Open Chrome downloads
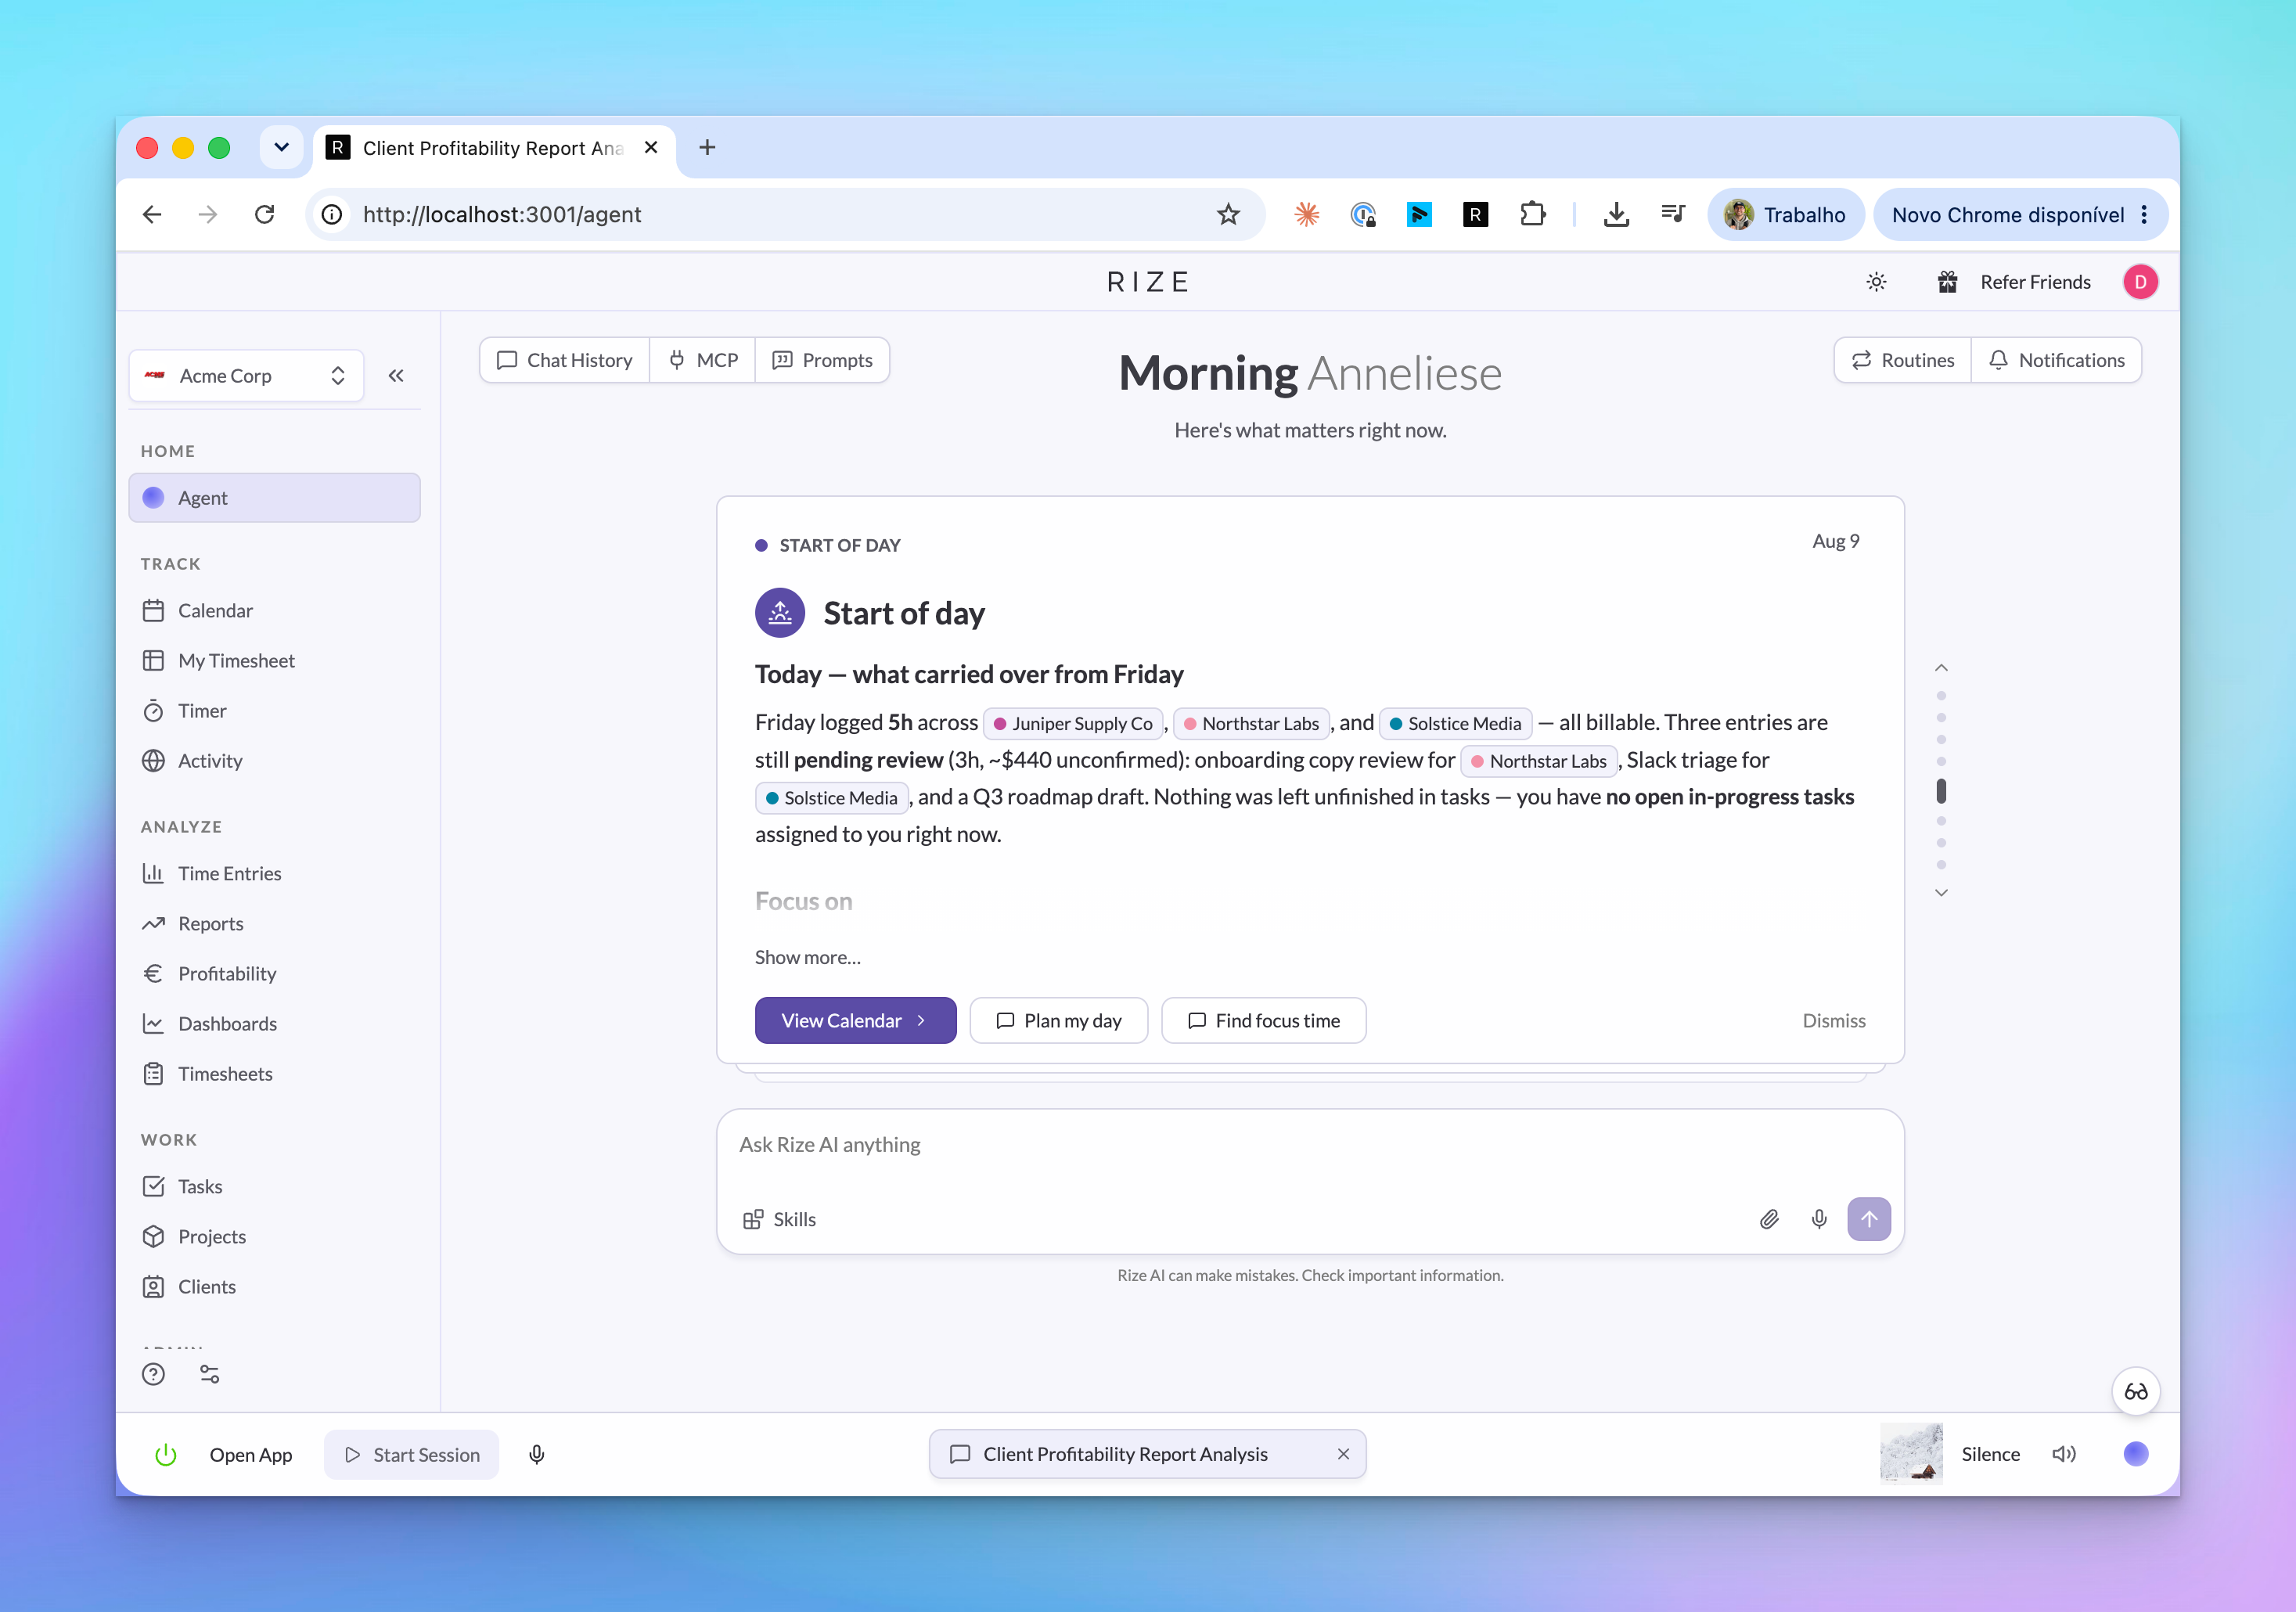The width and height of the screenshot is (2296, 1612). (x=1616, y=214)
